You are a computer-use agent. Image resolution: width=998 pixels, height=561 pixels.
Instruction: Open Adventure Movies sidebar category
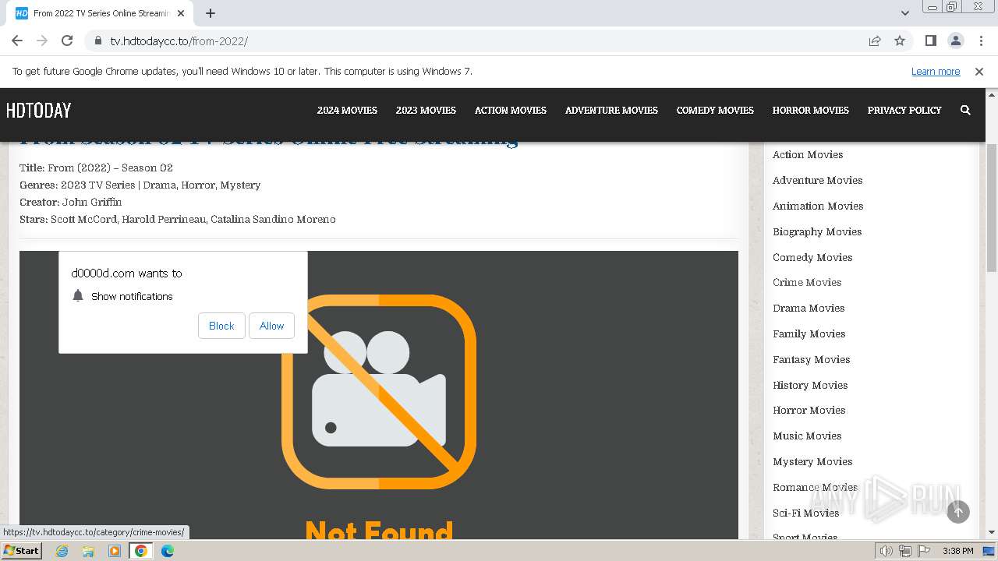coord(817,180)
